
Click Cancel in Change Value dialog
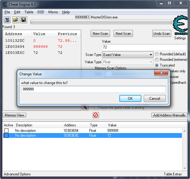click(155, 98)
